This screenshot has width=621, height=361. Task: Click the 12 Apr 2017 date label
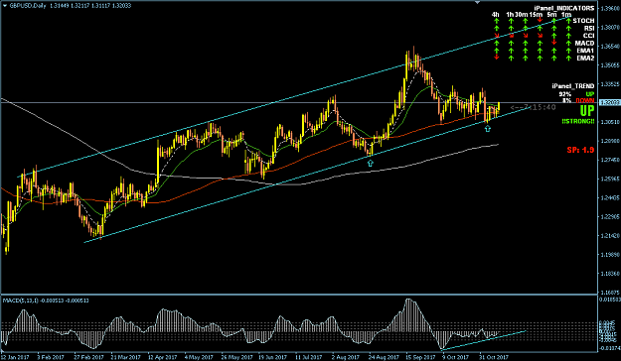coord(162,357)
